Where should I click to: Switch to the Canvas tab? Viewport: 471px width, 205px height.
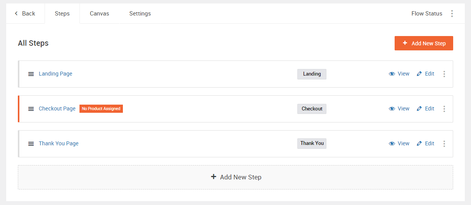(x=99, y=14)
